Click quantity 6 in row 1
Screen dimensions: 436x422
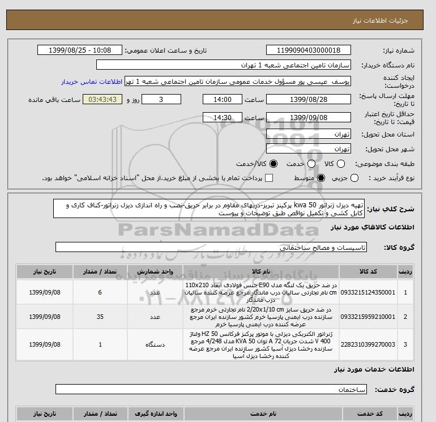click(100, 292)
